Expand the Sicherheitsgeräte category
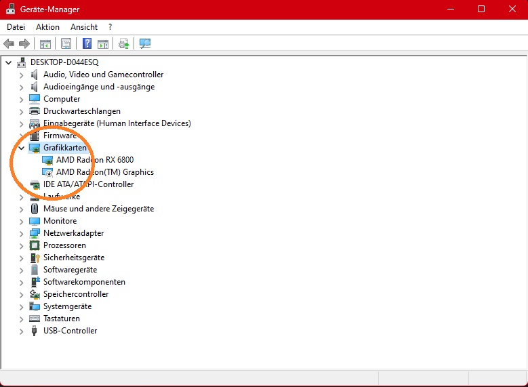This screenshot has width=528, height=387. click(x=22, y=258)
